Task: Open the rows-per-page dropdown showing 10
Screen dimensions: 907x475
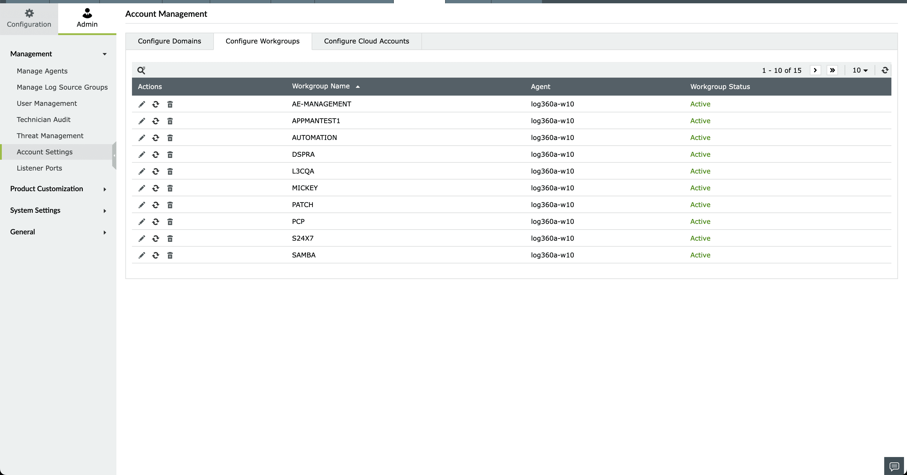Action: 860,70
